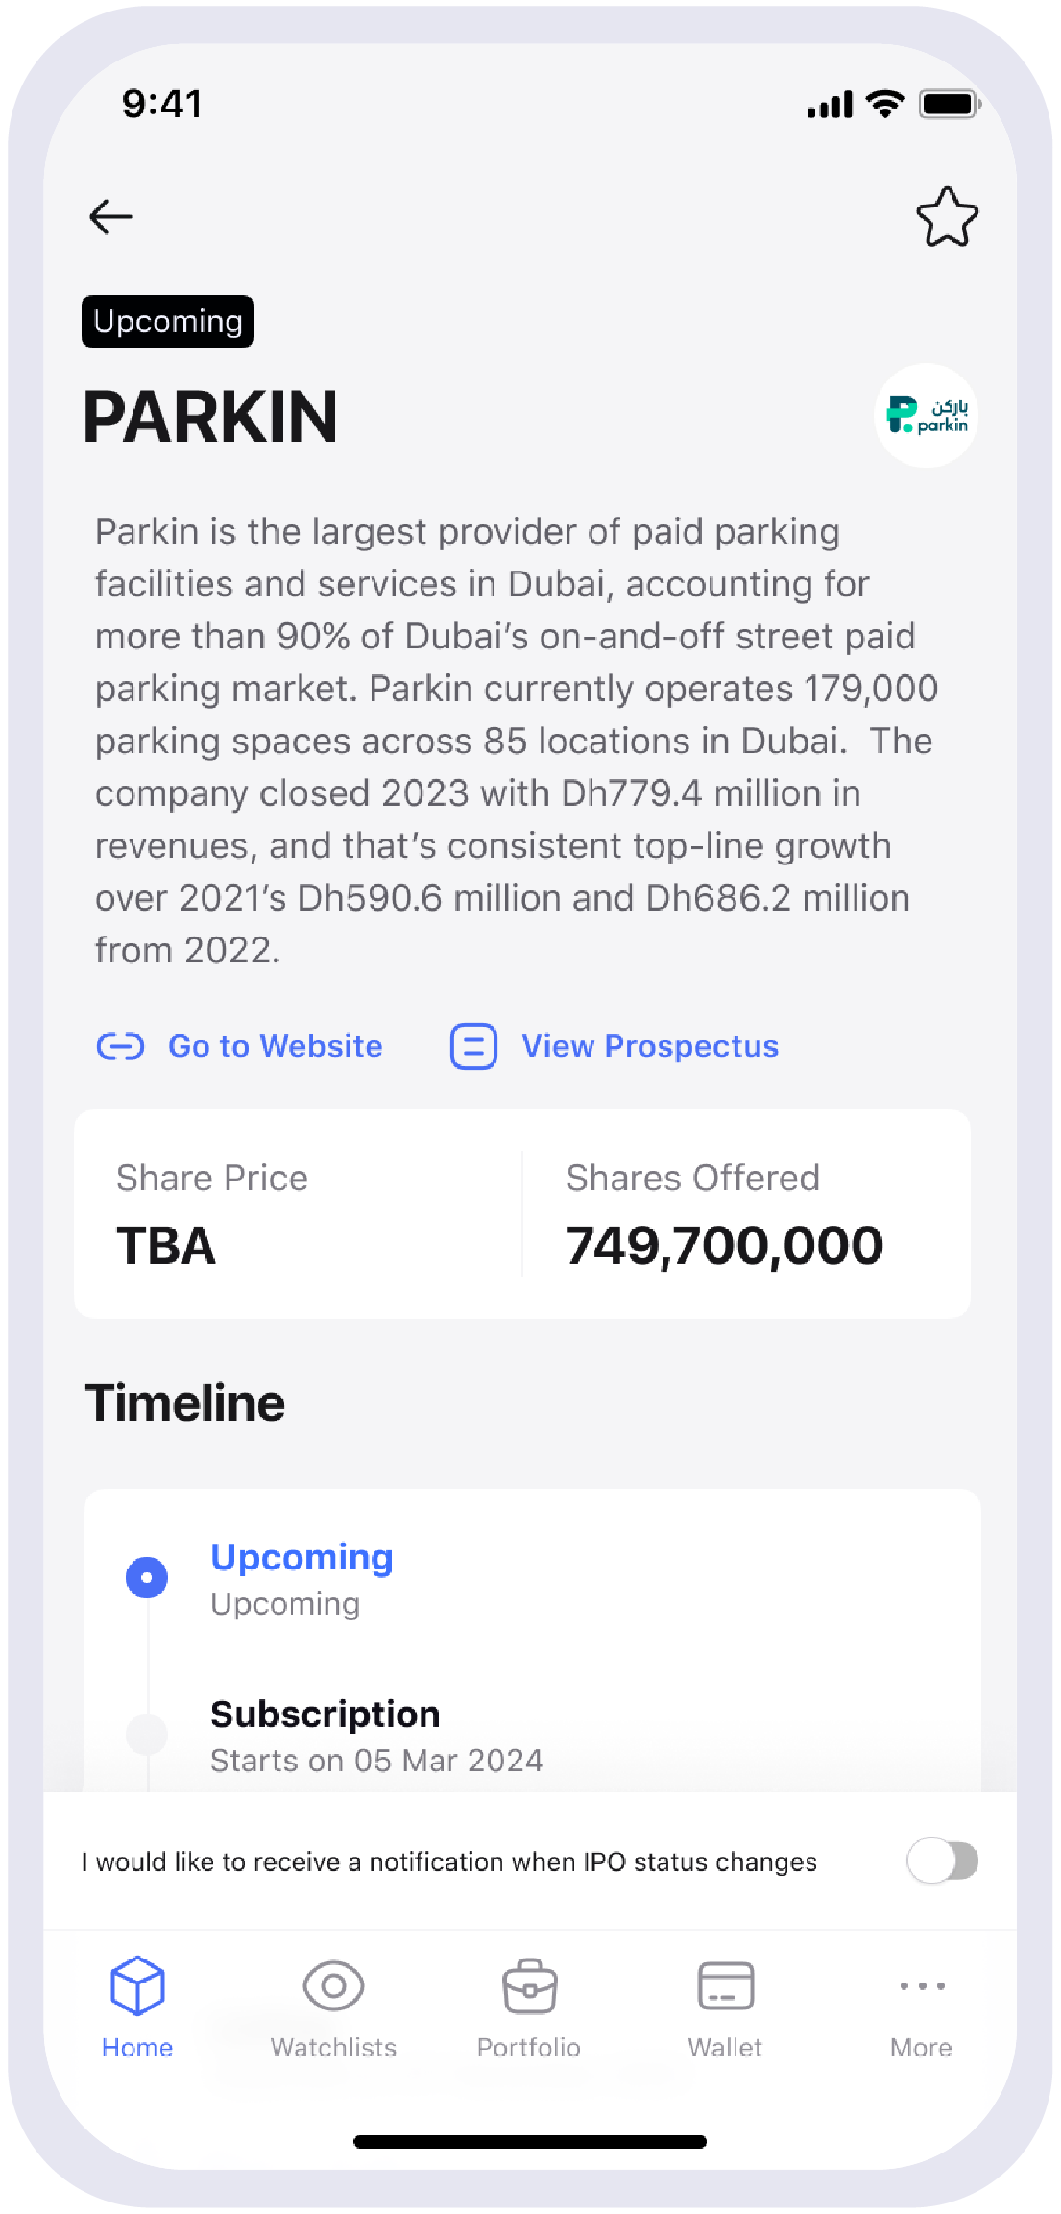Add PARKIN to favorites with star icon

(947, 217)
